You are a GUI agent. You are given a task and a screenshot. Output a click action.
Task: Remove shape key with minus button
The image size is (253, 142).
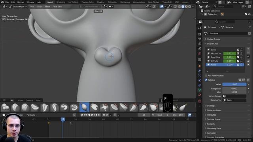(248, 52)
